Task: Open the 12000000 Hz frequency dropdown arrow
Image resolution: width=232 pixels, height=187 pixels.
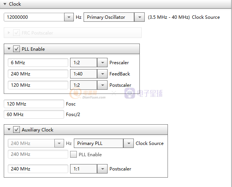Action: [69, 17]
